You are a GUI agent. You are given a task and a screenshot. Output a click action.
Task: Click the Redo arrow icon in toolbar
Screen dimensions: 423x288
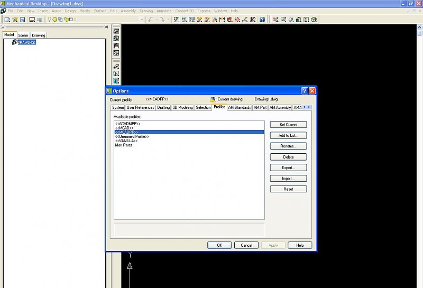(x=162, y=20)
